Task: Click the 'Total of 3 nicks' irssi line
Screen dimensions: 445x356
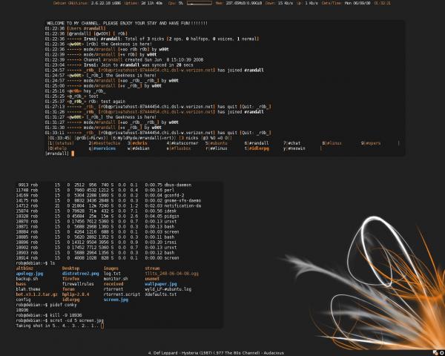Action: pyautogui.click(x=152, y=39)
